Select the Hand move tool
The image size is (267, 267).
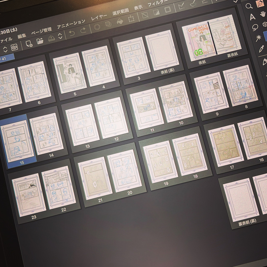point(263,14)
